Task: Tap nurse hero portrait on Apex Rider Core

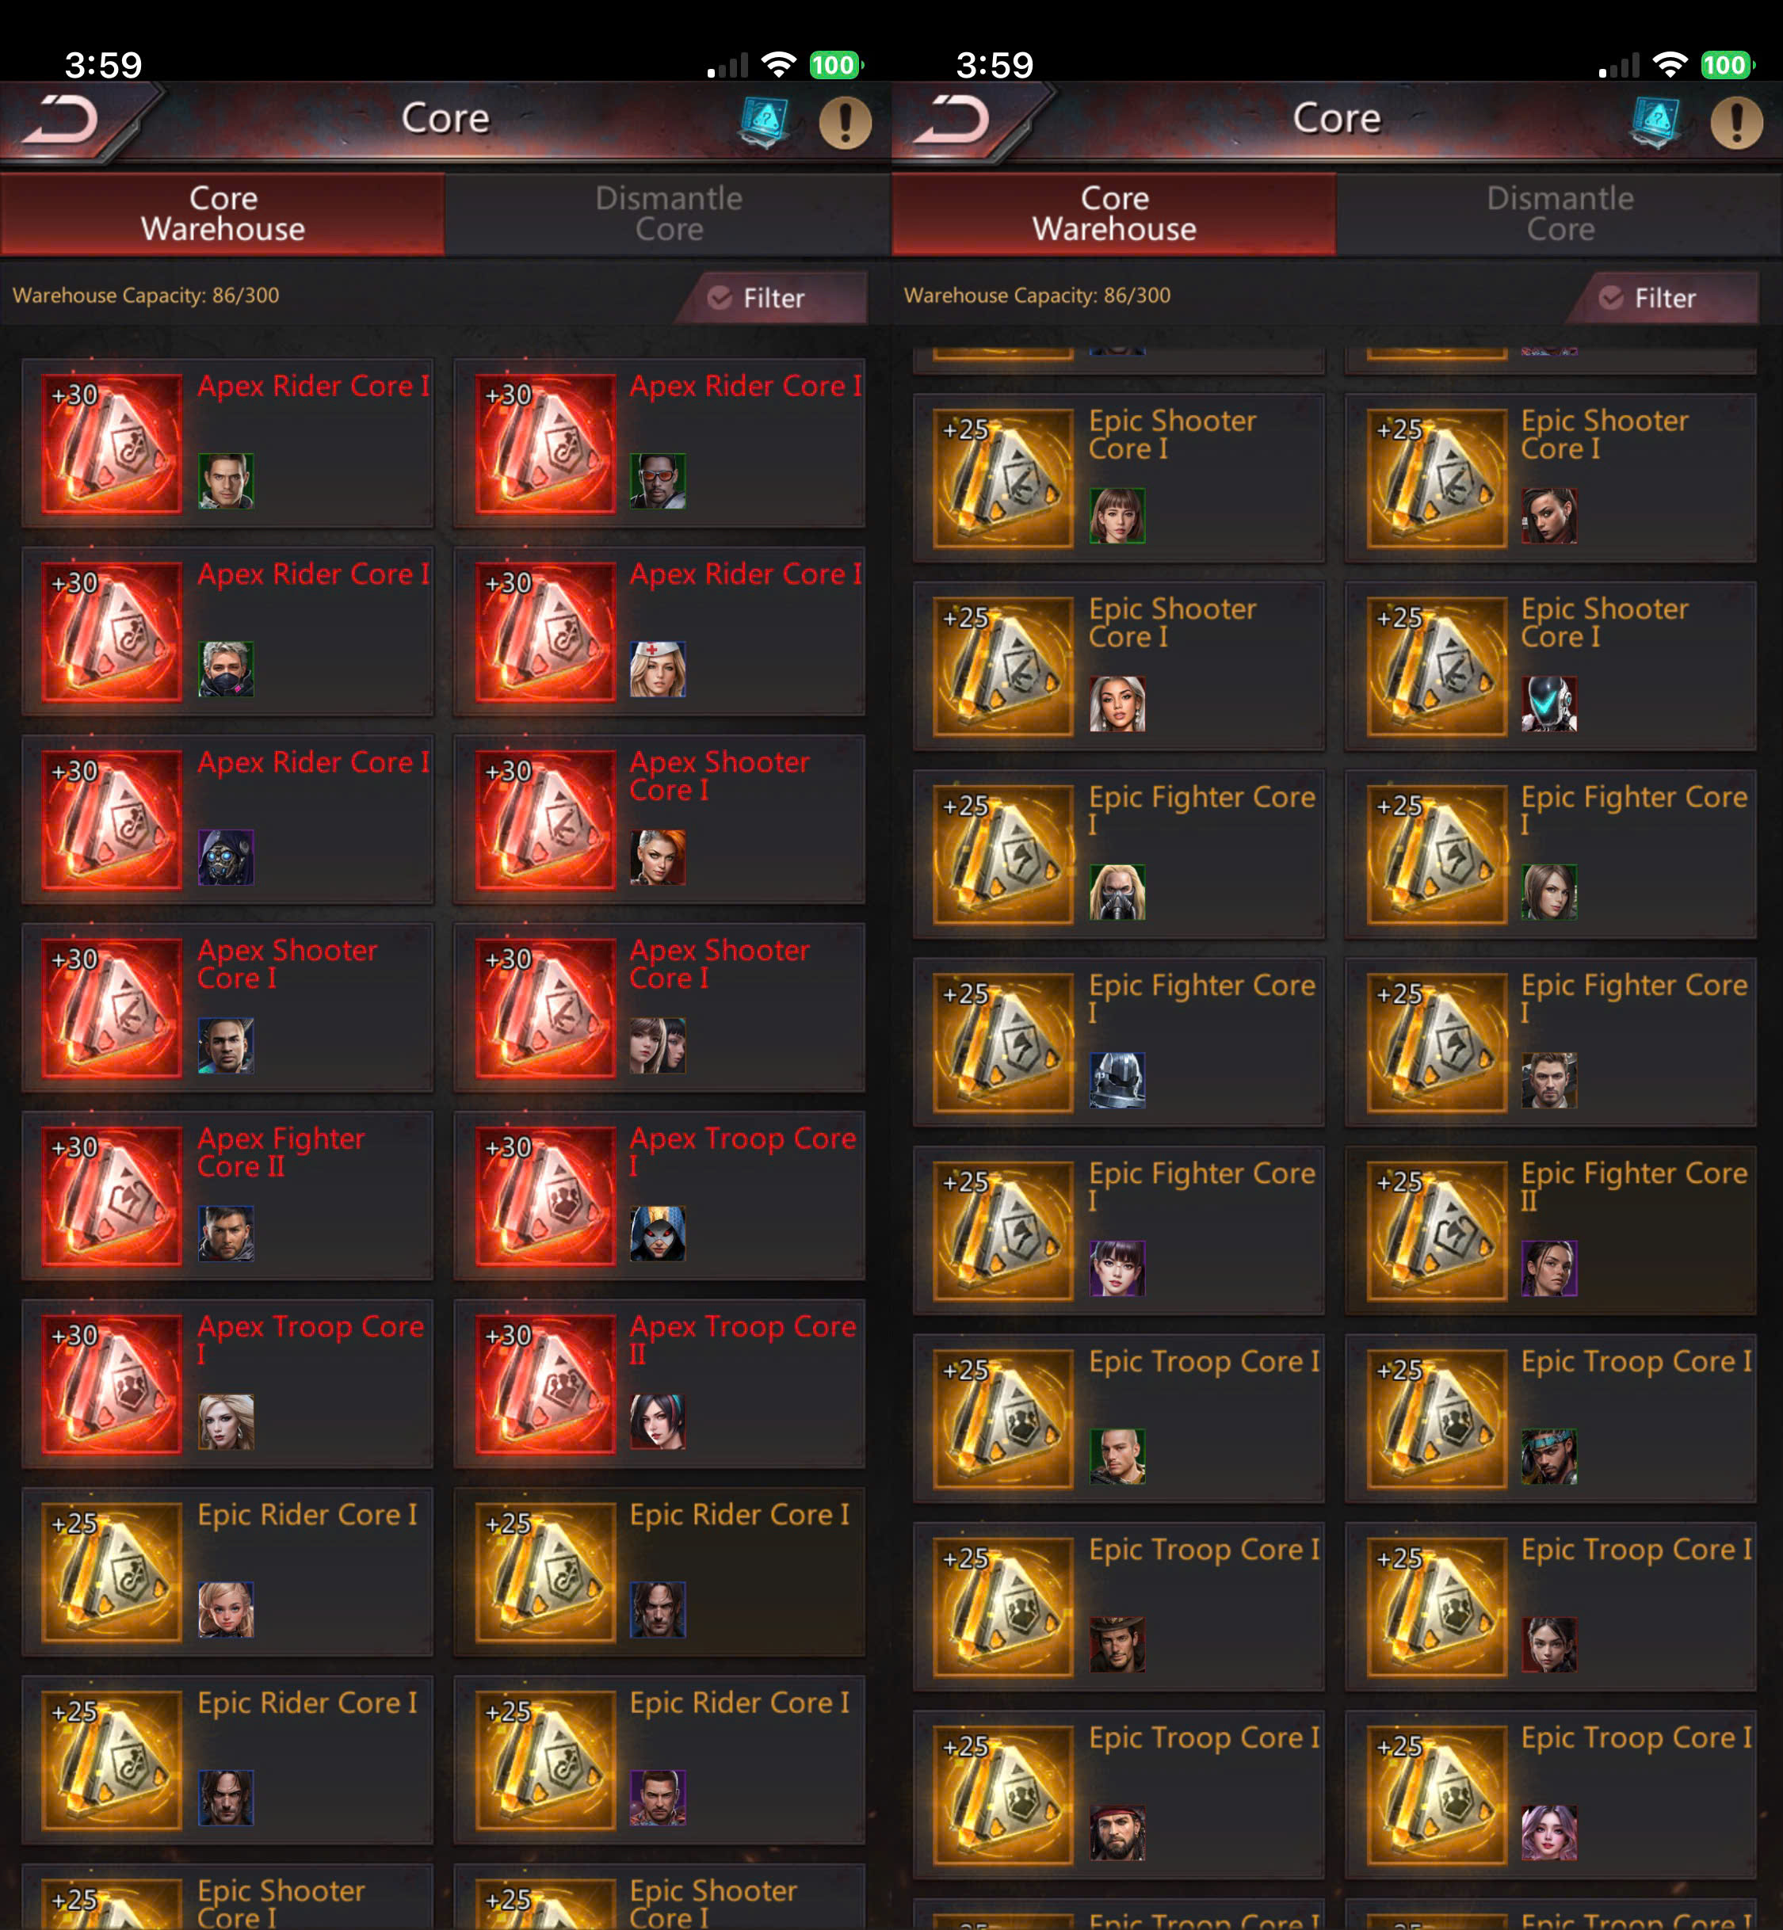Action: click(x=658, y=669)
